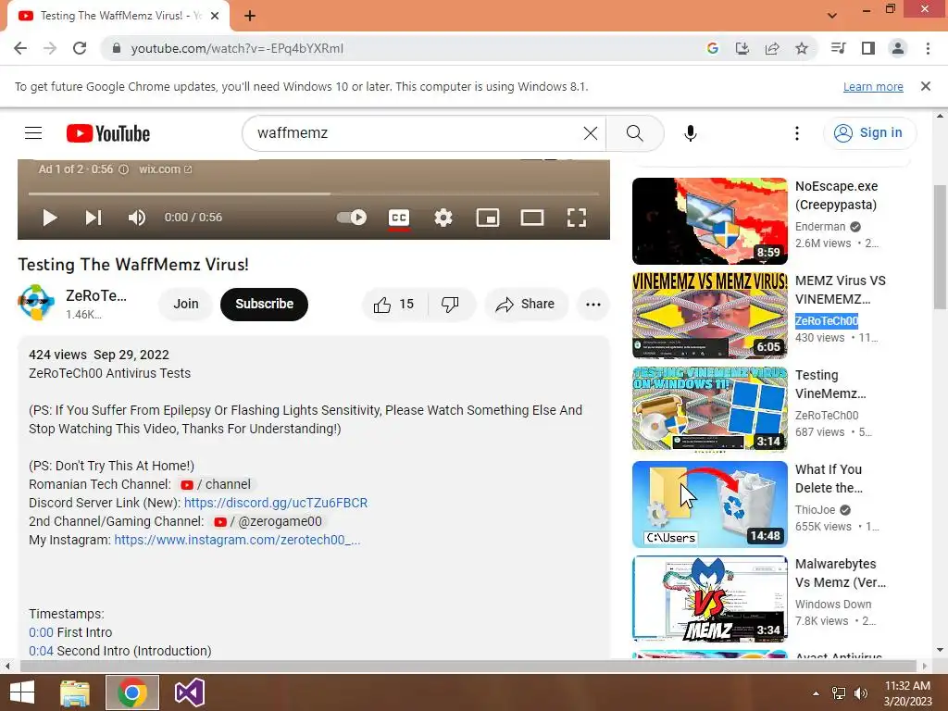Like the video

pos(394,304)
